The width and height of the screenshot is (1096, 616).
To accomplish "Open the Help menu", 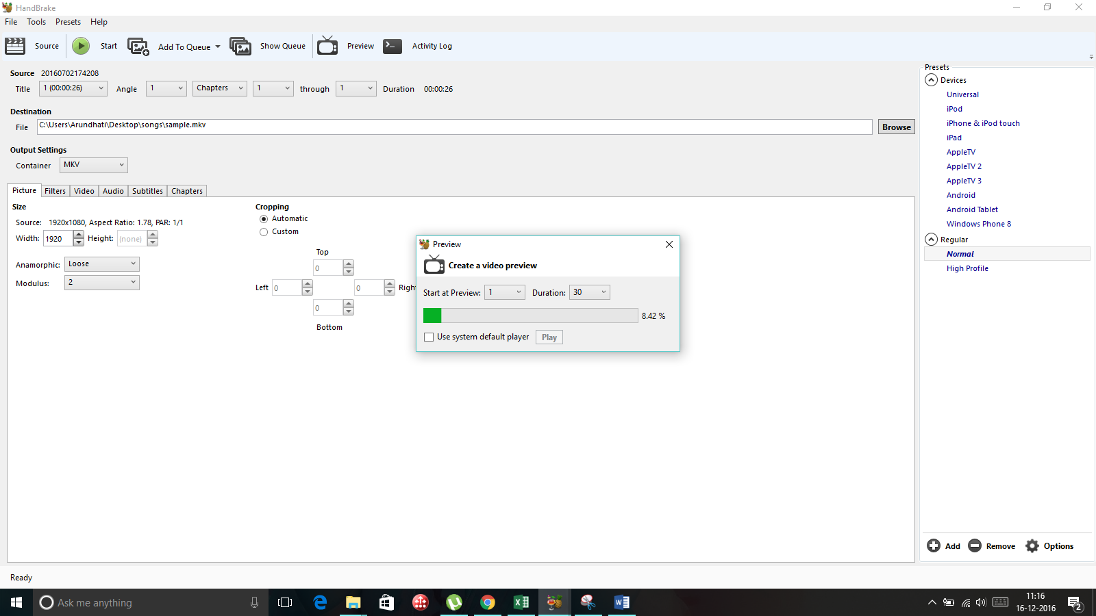I will pos(99,22).
